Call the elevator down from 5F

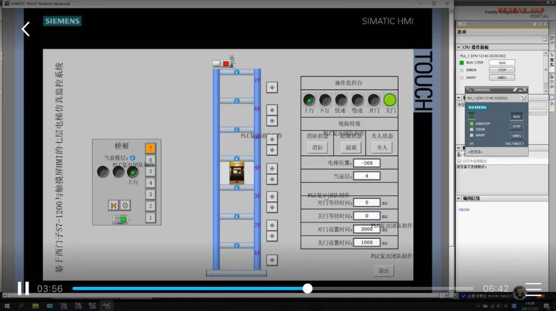pyautogui.click(x=272, y=150)
